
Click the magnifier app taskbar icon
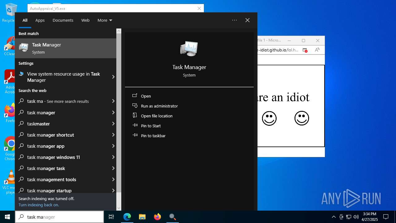[172, 217]
